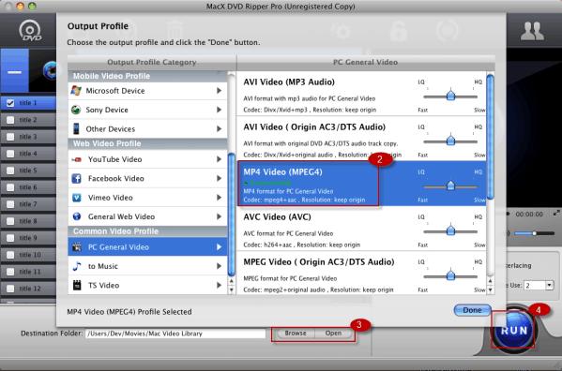Image resolution: width=562 pixels, height=371 pixels.
Task: Adjust AVC Video quality slider
Action: (x=450, y=230)
